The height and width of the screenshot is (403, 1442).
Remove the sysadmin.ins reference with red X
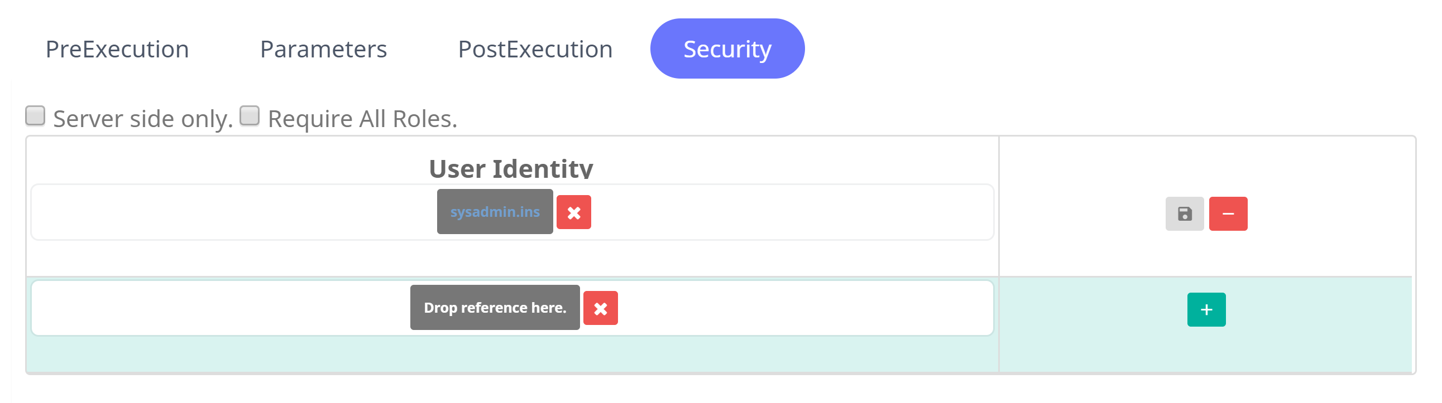[x=574, y=212]
